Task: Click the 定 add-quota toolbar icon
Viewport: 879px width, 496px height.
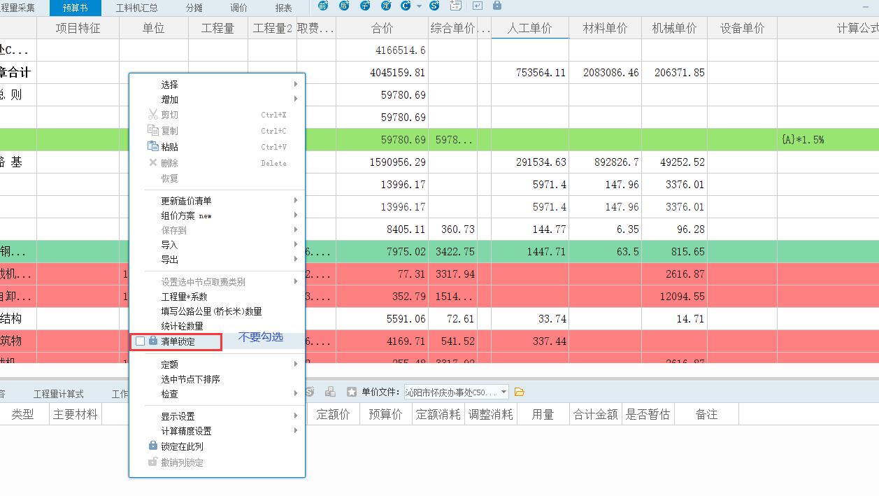Action: 385,6
